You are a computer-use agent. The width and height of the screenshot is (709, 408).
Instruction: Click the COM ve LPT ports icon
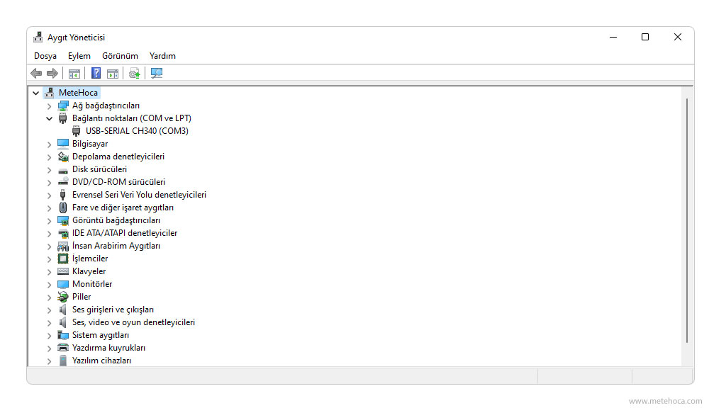tap(63, 118)
